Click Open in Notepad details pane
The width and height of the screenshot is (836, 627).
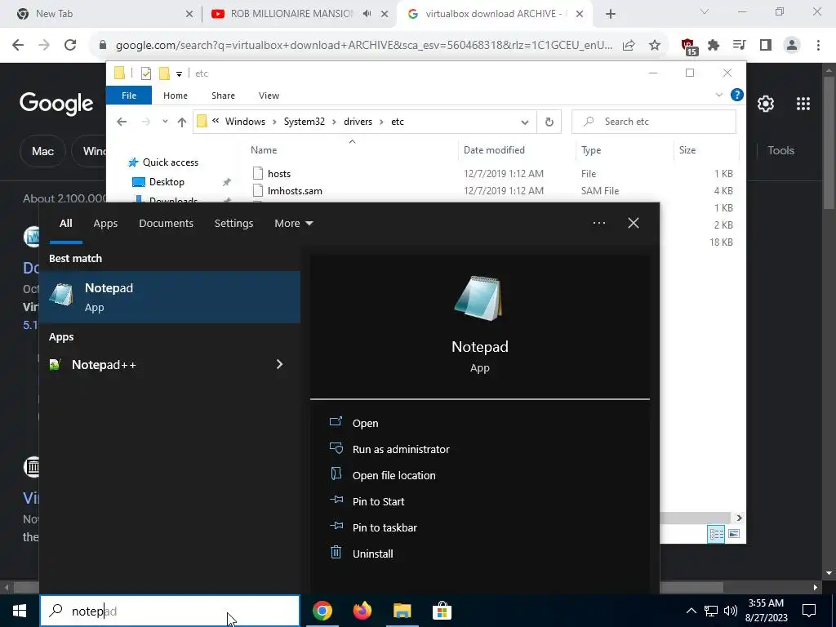tap(365, 423)
